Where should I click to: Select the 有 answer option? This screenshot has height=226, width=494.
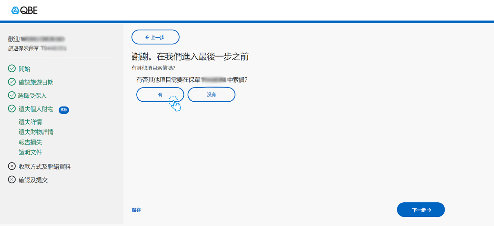coord(160,94)
